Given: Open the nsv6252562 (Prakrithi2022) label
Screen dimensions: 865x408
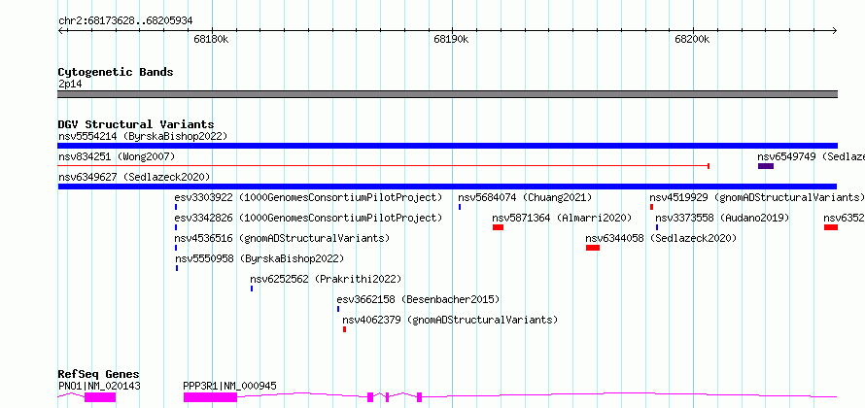Looking at the screenshot, I should (x=326, y=279).
